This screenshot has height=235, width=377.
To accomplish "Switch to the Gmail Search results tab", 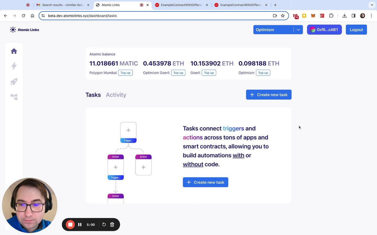I will click(63, 5).
